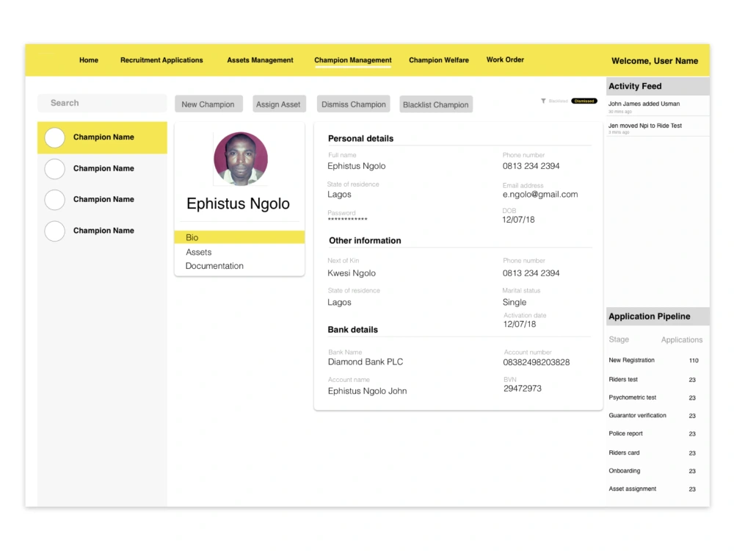Click the filter funnel icon
Screen dimensions: 734x551
pos(543,101)
